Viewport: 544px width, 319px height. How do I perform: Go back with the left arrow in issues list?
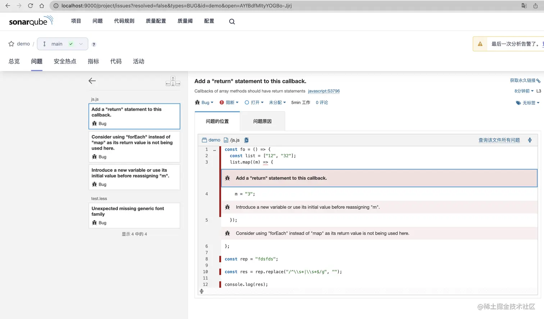pos(92,81)
